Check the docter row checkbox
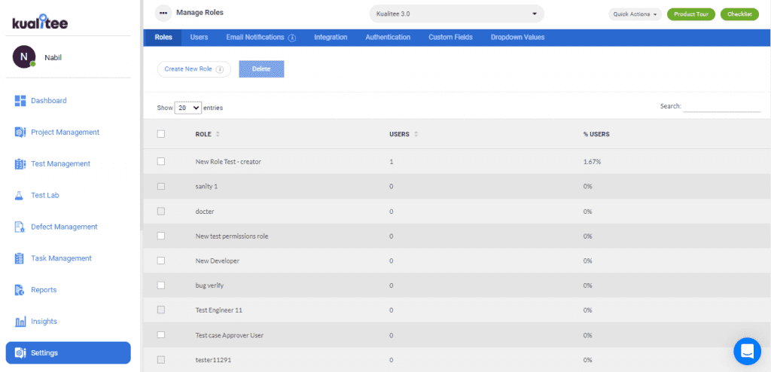Image resolution: width=771 pixels, height=372 pixels. [x=161, y=211]
